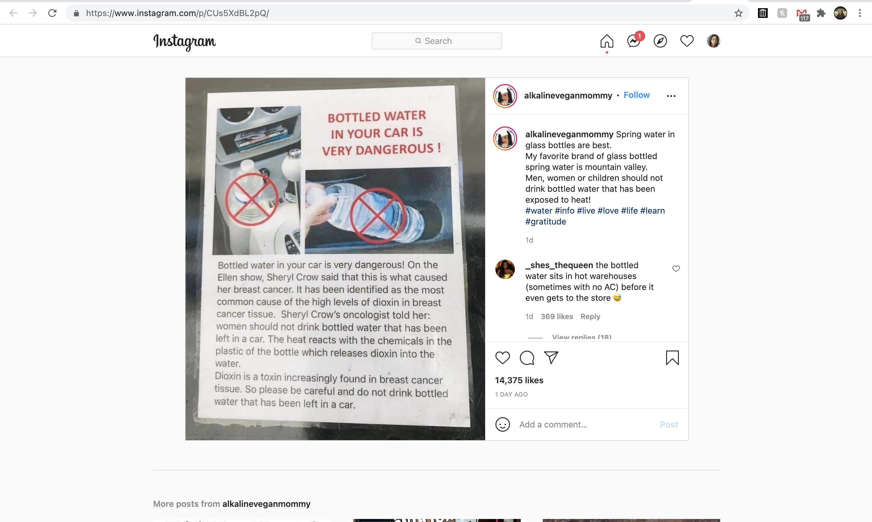Save the post with the bookmark icon
The width and height of the screenshot is (872, 522).
(672, 358)
